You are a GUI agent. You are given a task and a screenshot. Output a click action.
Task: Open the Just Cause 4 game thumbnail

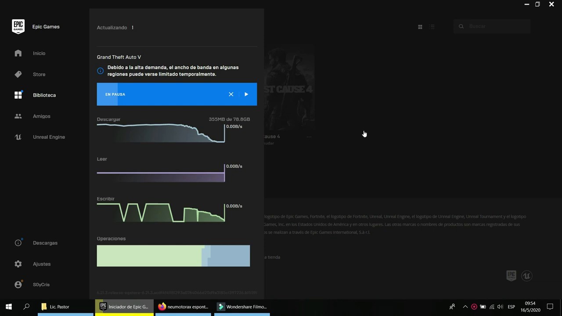tap(289, 86)
